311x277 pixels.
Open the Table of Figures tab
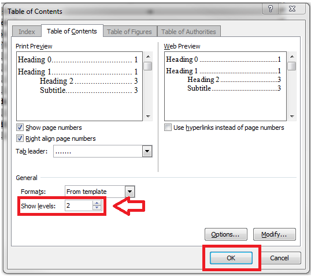[x=129, y=32]
